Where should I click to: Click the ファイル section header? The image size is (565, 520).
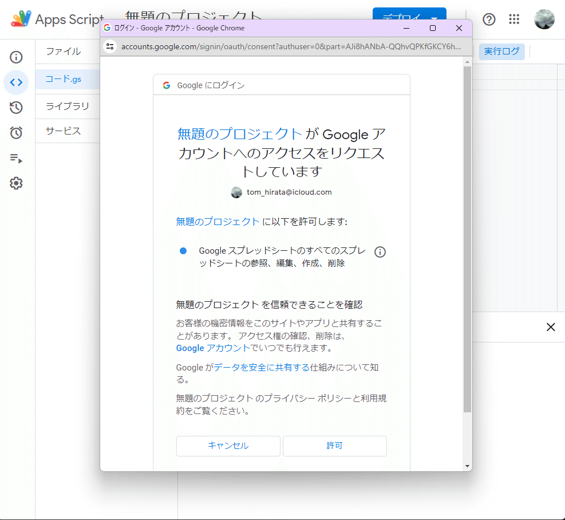(64, 51)
